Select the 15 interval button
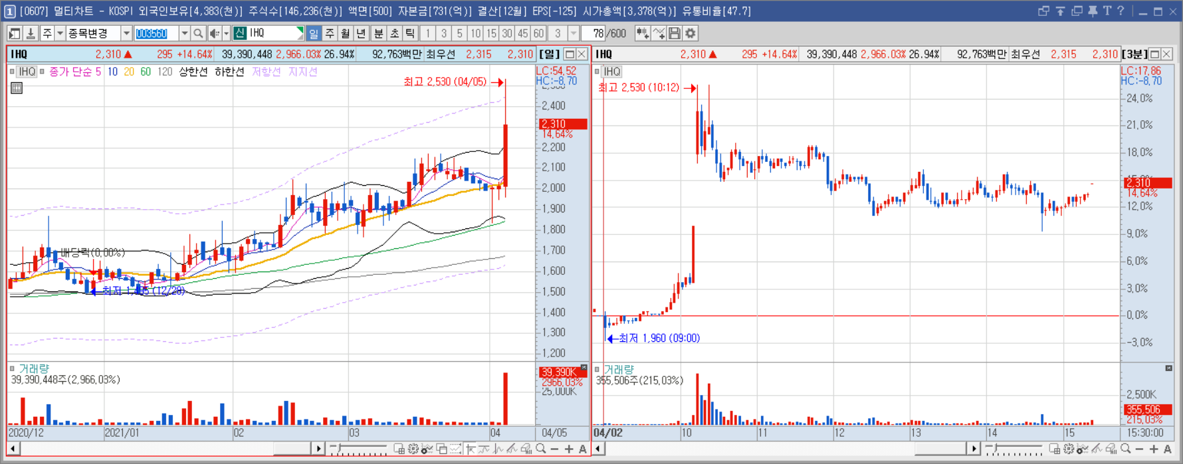 [x=491, y=33]
